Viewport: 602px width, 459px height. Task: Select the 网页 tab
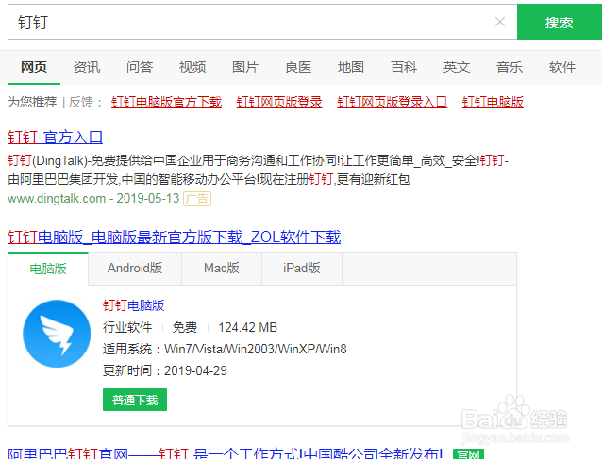tap(34, 67)
